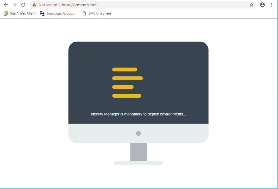The image size is (278, 189).
Task: Open the "Not secure" site info label
Action: pos(48,5)
